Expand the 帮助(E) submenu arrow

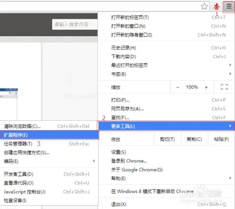click(230, 178)
